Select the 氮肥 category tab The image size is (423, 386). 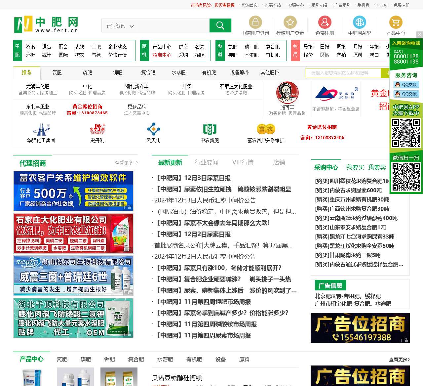coord(57,73)
